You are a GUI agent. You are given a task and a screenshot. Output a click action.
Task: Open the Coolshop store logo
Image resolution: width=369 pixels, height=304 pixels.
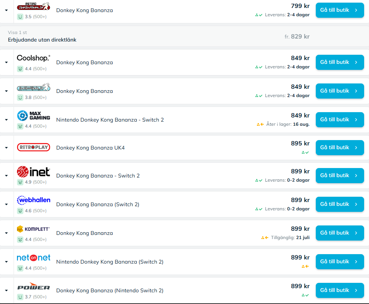pyautogui.click(x=34, y=58)
